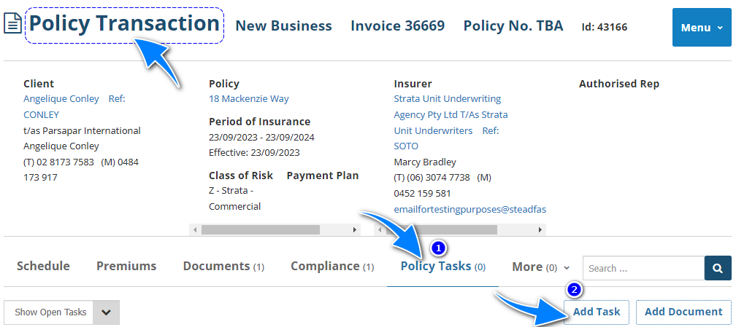
Task: Click the Policy panel horizontal scrollbar thumb
Action: click(x=260, y=229)
